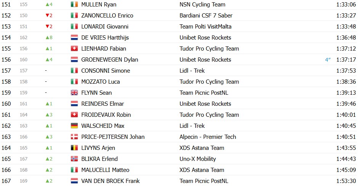The height and width of the screenshot is (186, 358).
Task: Click the UK flag beside FLYNN Sean
Action: tap(74, 93)
